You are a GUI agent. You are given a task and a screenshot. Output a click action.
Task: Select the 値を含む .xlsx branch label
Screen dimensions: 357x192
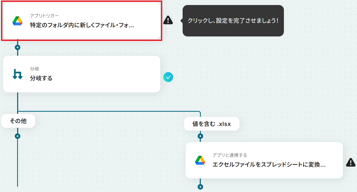tap(212, 124)
